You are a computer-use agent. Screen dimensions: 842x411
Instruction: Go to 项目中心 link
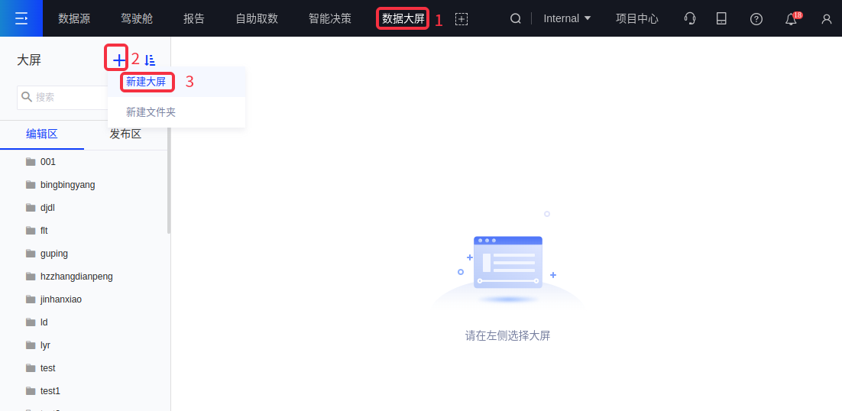pyautogui.click(x=636, y=18)
